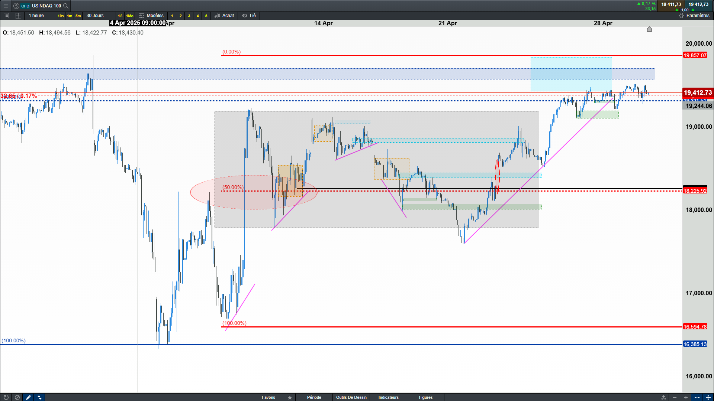Viewport: 714px width, 401px height.
Task: Click the Achat button
Action: 224,16
